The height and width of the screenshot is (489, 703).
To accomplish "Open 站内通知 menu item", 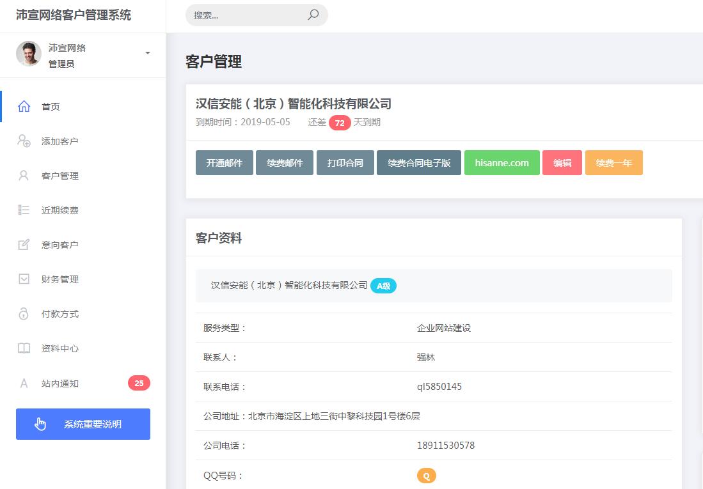I will (60, 384).
